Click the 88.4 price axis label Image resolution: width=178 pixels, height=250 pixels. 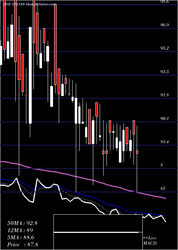(165, 142)
